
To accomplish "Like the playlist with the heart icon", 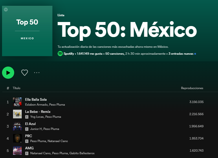I will (x=25, y=73).
